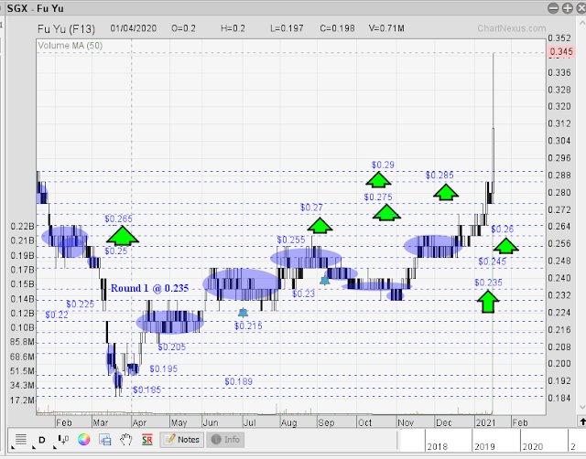
Task: Jump to 2018 on the year timeline
Action: click(x=438, y=447)
